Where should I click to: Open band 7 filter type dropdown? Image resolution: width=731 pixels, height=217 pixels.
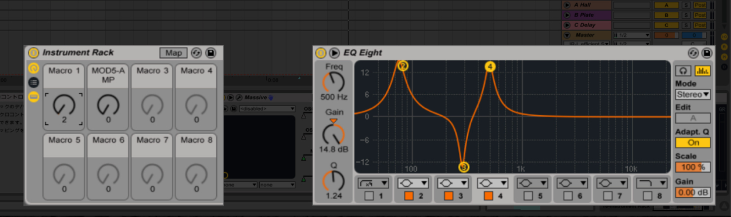[612, 183]
